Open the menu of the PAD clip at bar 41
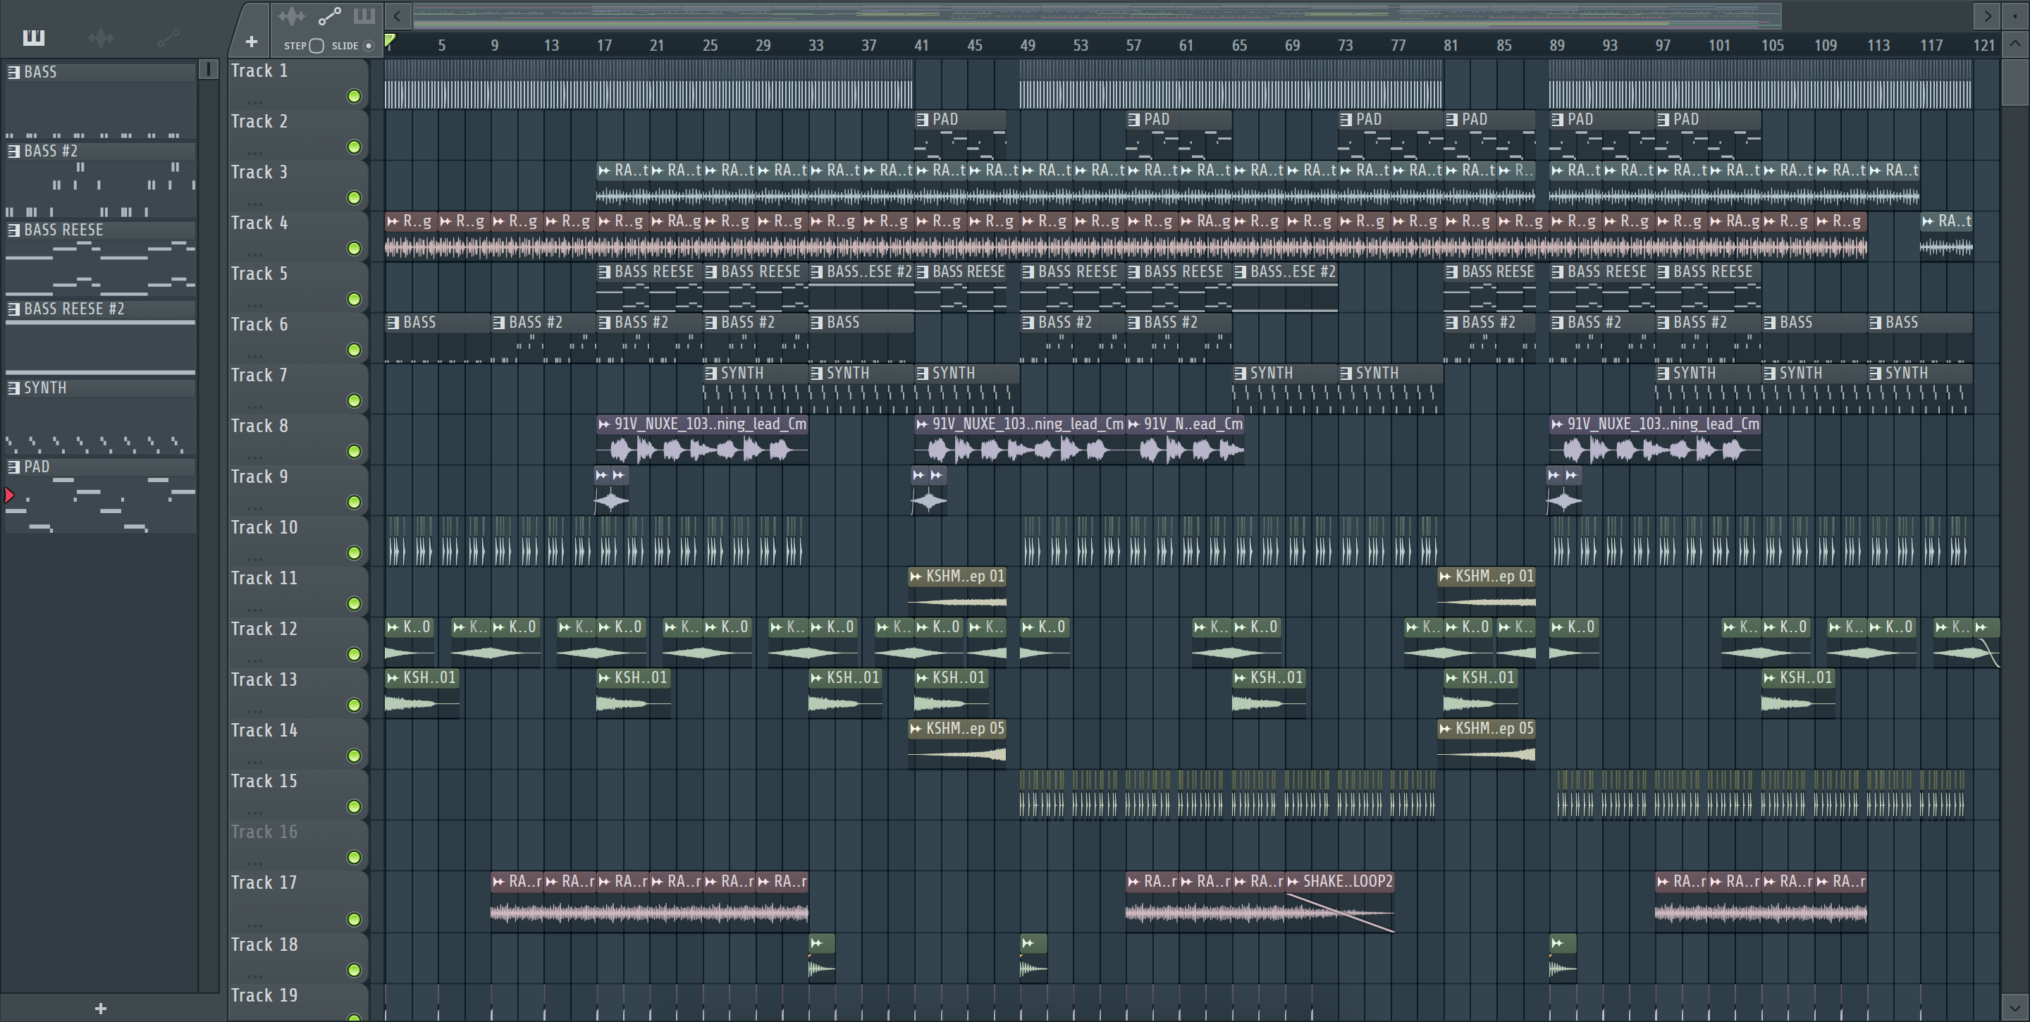This screenshot has width=2030, height=1022. pyautogui.click(x=923, y=120)
